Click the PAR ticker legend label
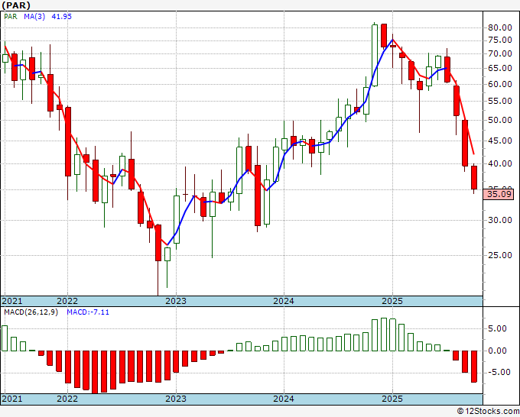 10,17
